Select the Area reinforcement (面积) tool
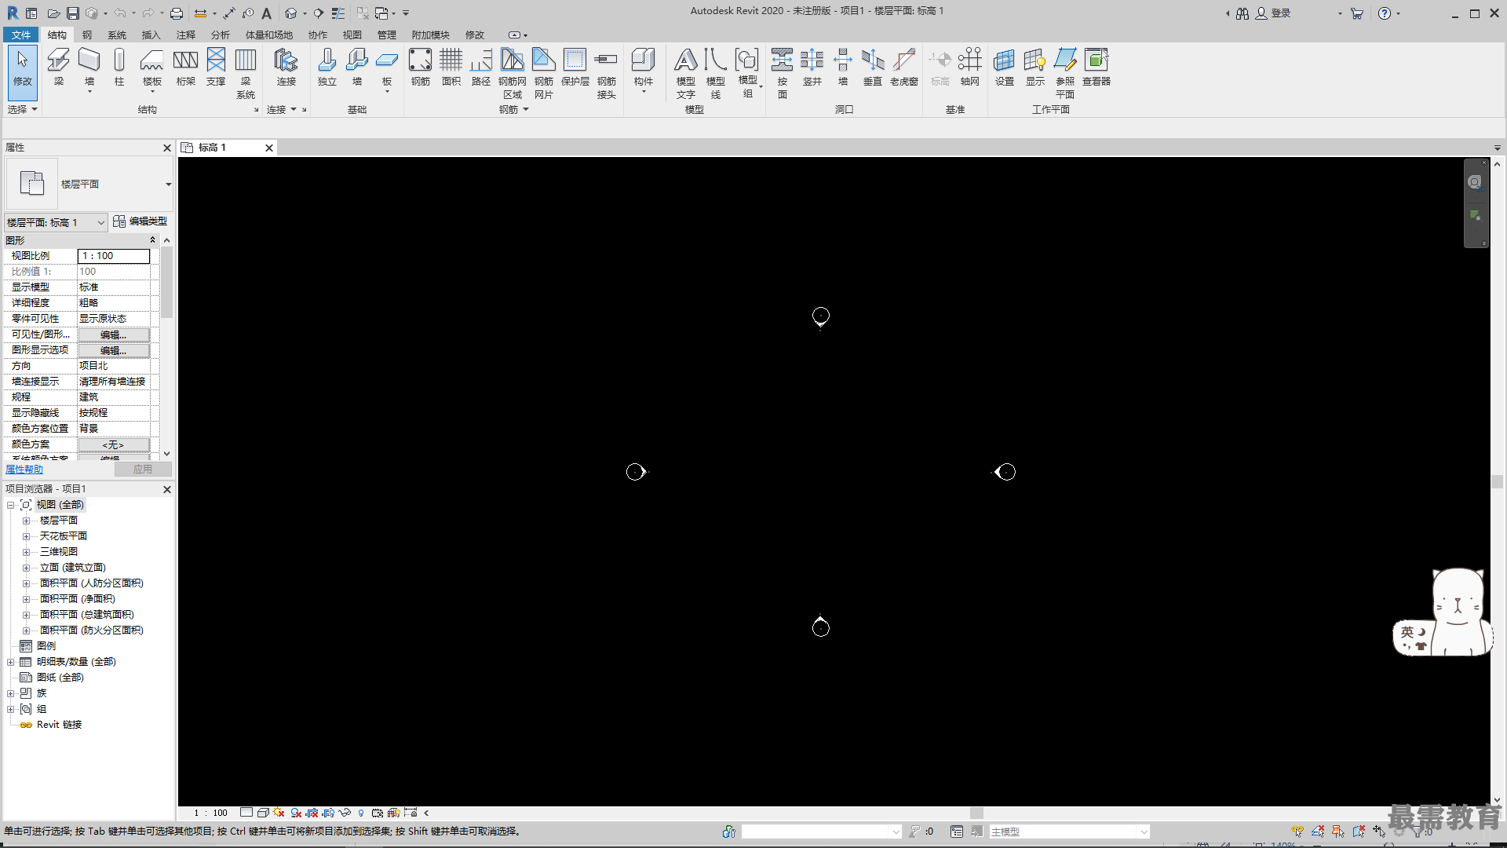 tap(451, 67)
